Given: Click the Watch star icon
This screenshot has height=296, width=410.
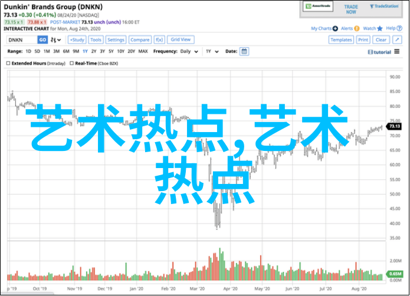Looking at the screenshot, I should click(380, 28).
